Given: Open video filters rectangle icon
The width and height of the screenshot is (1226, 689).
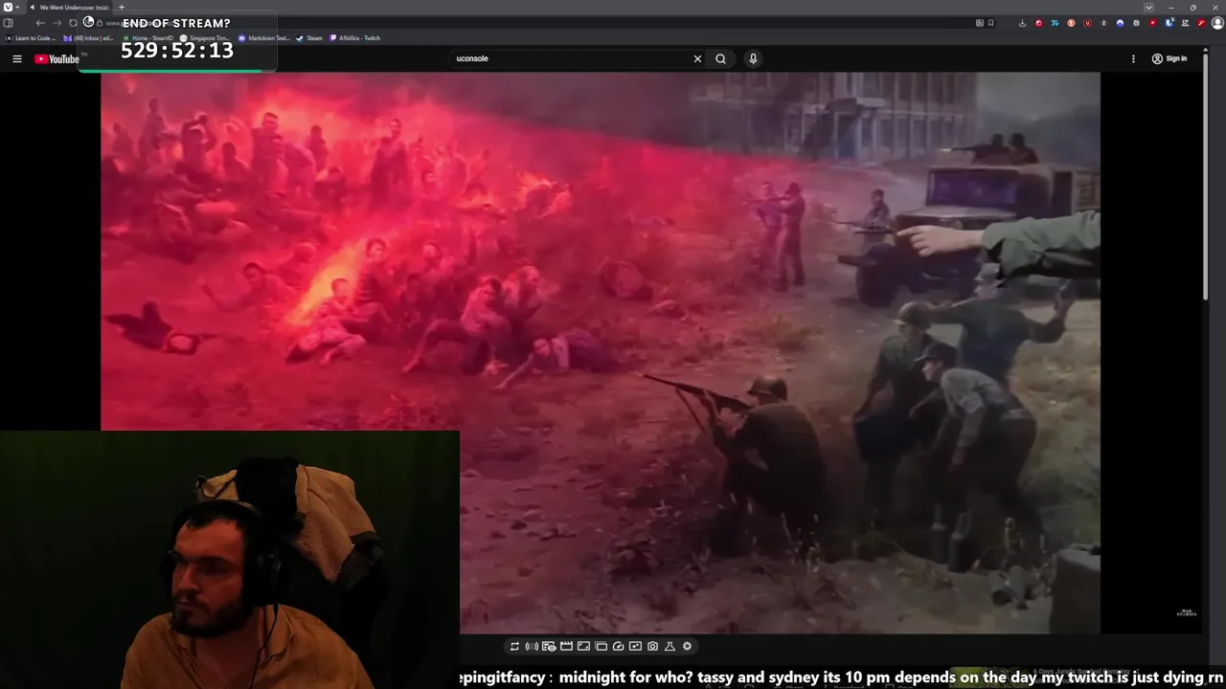Looking at the screenshot, I should [x=635, y=646].
